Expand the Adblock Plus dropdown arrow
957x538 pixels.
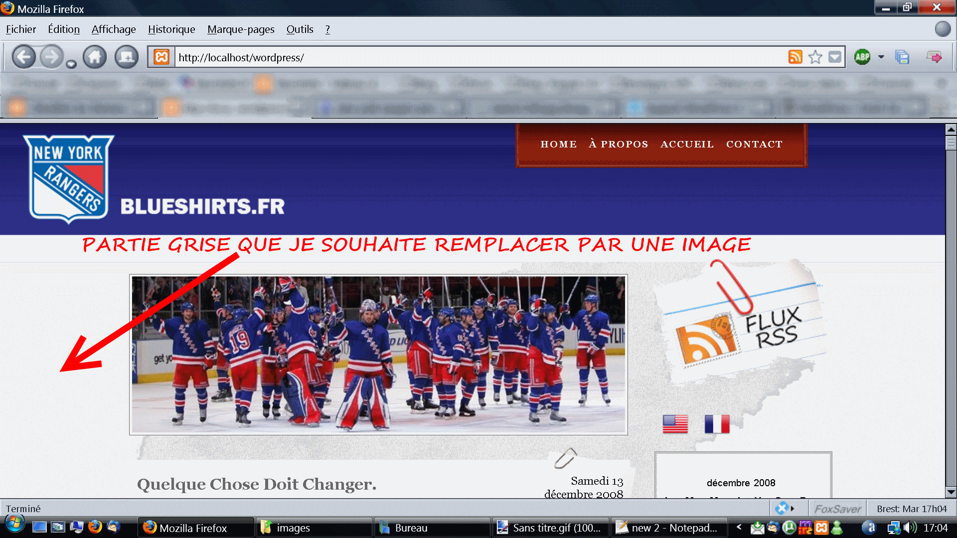(x=881, y=57)
